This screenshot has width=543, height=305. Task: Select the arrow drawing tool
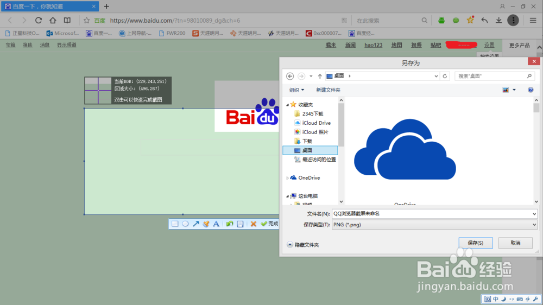(195, 224)
